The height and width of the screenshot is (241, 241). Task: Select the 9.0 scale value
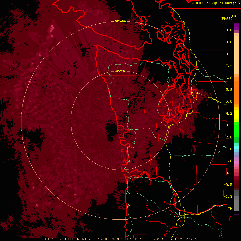click(229, 42)
